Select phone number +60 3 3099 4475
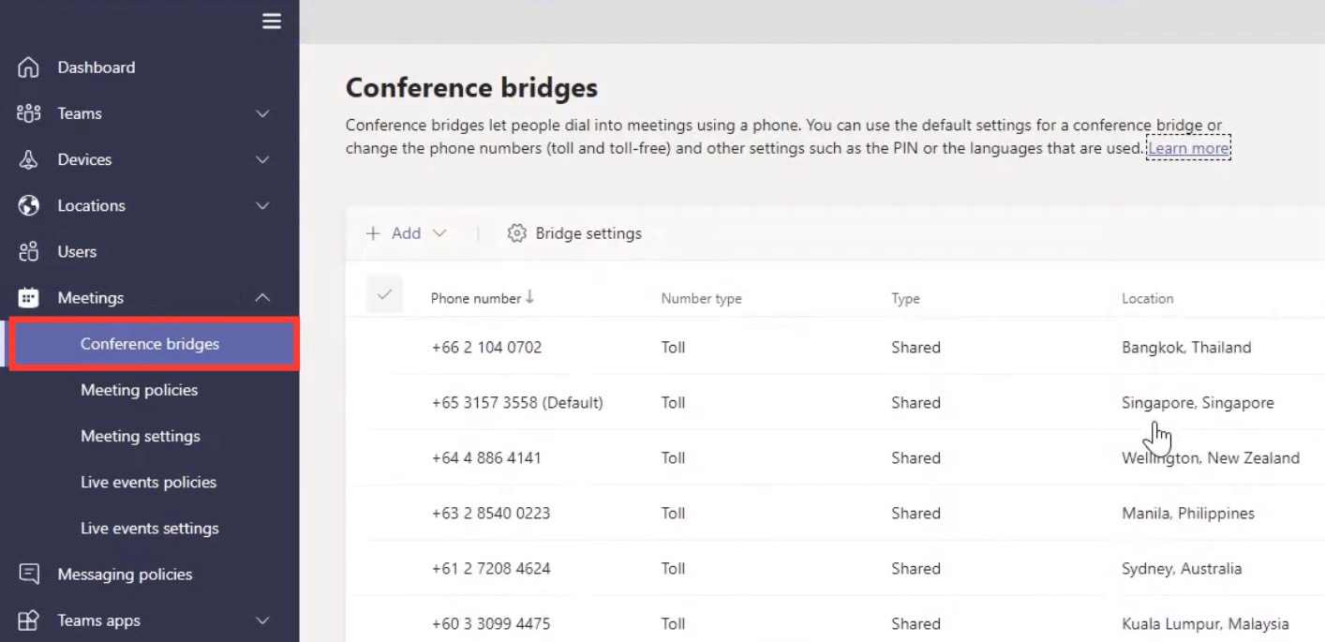 (x=491, y=623)
